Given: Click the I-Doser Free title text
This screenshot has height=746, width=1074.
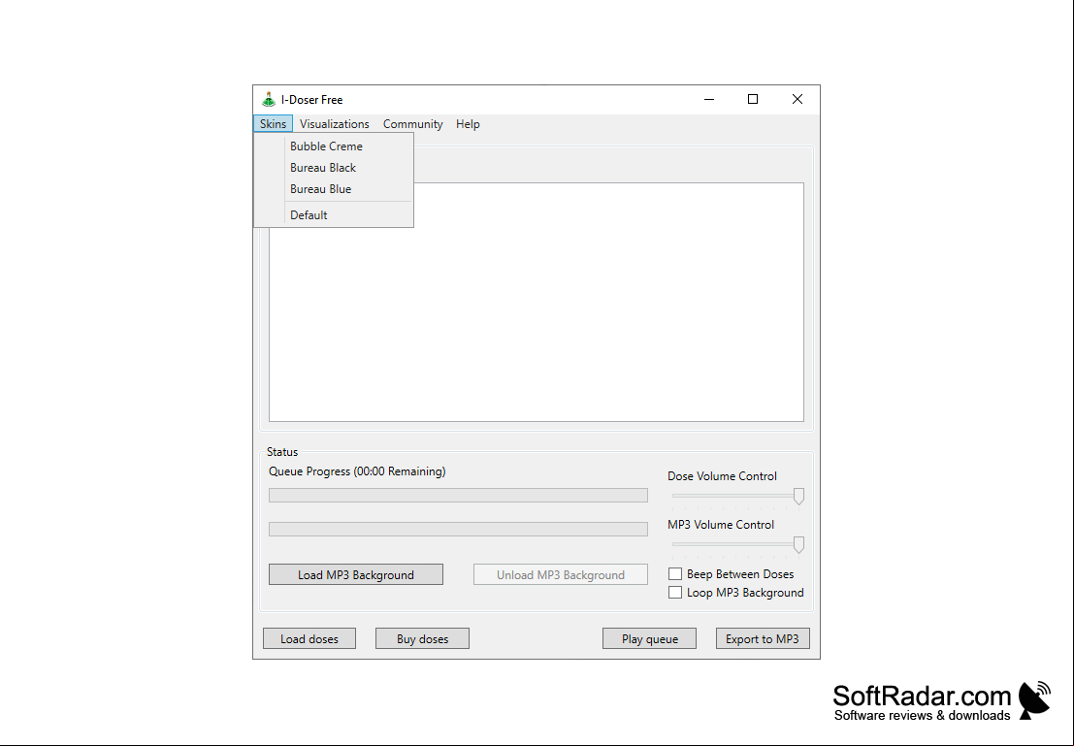Looking at the screenshot, I should tap(311, 100).
